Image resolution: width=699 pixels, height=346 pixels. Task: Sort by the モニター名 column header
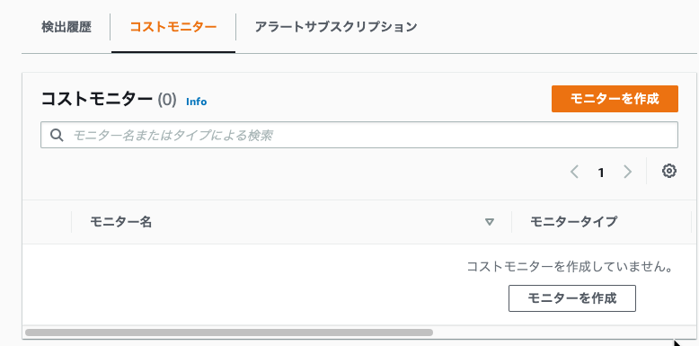[120, 222]
